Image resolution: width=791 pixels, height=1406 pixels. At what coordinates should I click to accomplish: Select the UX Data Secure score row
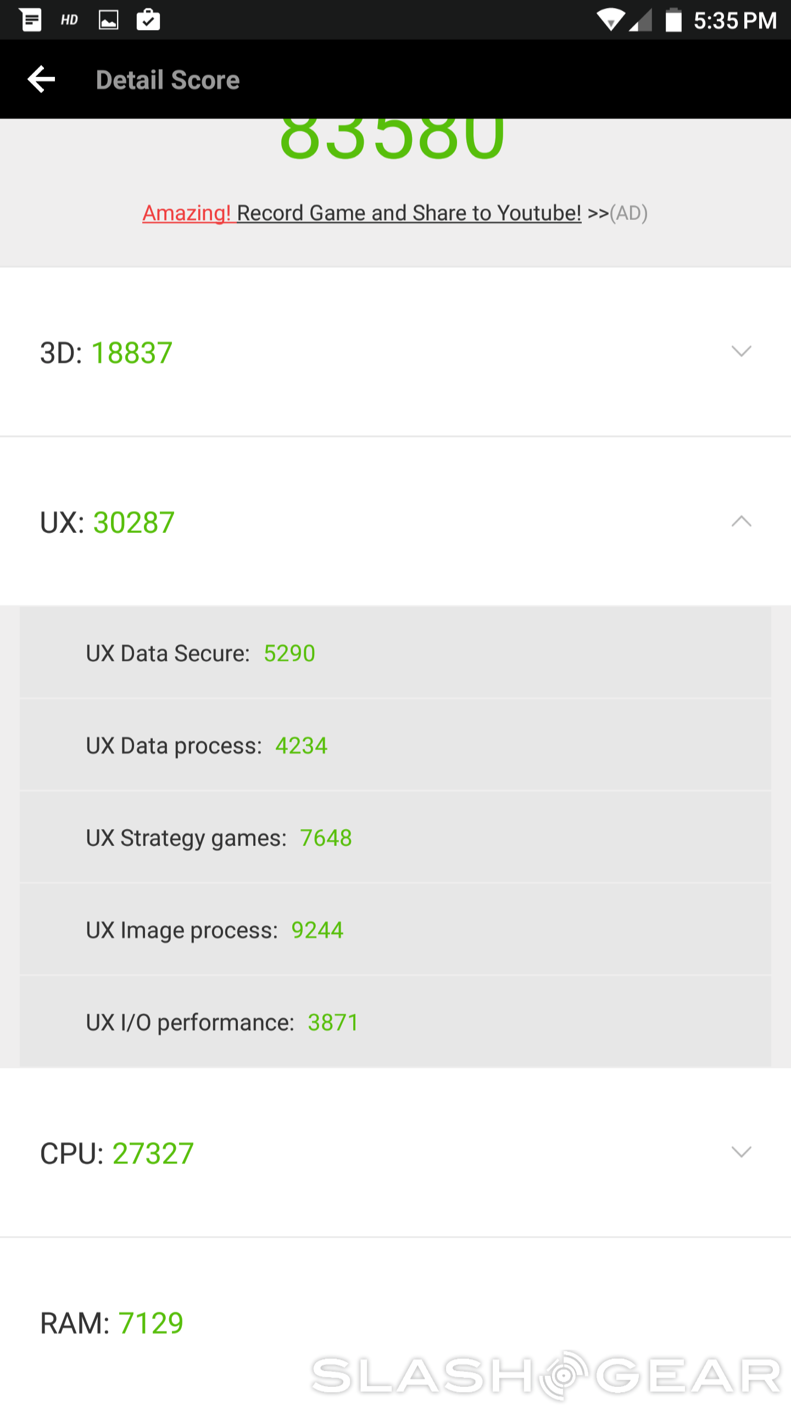point(394,653)
